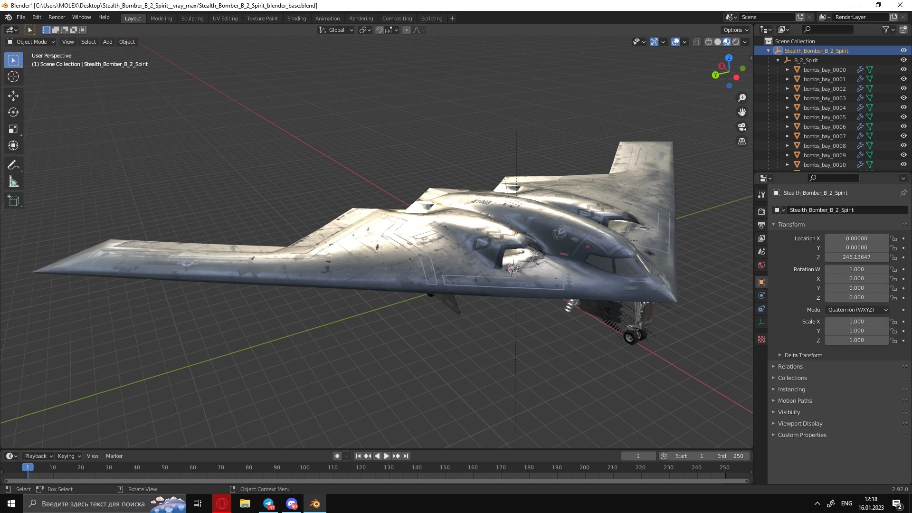Click the Select Box tool
This screenshot has width=912, height=513.
(13, 60)
